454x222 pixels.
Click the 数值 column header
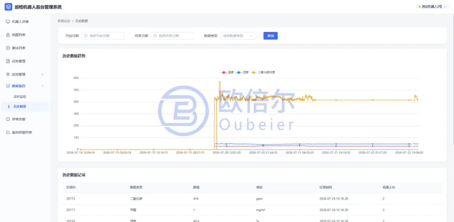click(x=196, y=188)
